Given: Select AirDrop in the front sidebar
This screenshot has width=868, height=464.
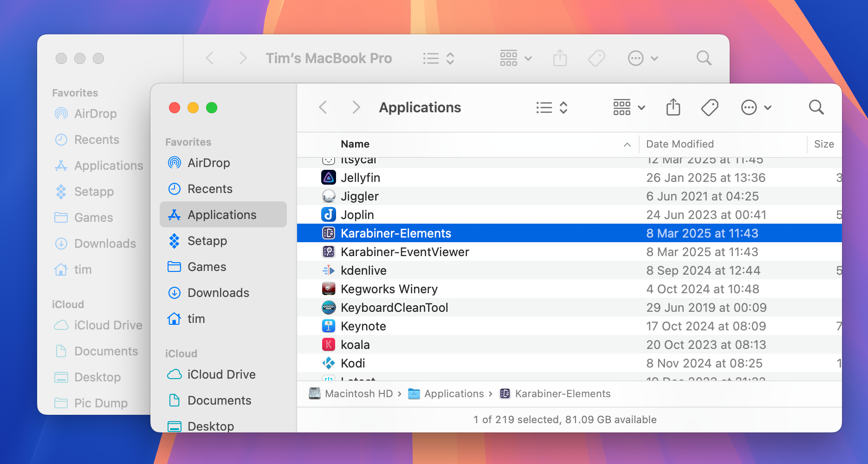Looking at the screenshot, I should coord(208,163).
